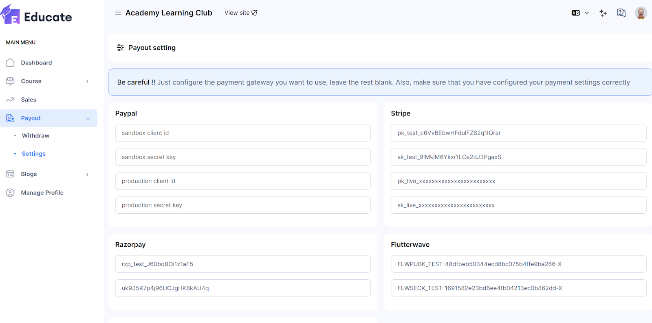Click the Flutterwave FLWSECK_TEST secret key field

(518, 288)
